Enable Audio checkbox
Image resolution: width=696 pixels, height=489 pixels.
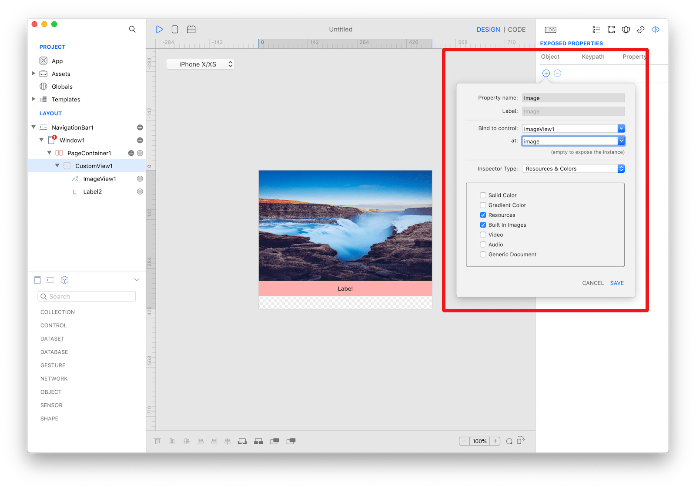pos(483,244)
